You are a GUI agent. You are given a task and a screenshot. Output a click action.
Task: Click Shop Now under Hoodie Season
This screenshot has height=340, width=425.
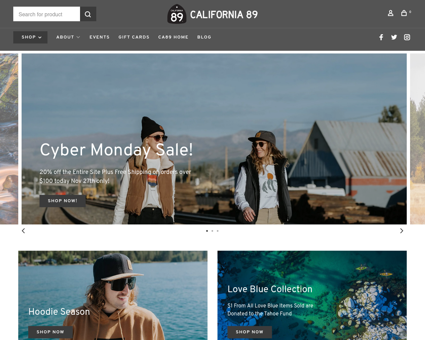[x=50, y=332]
